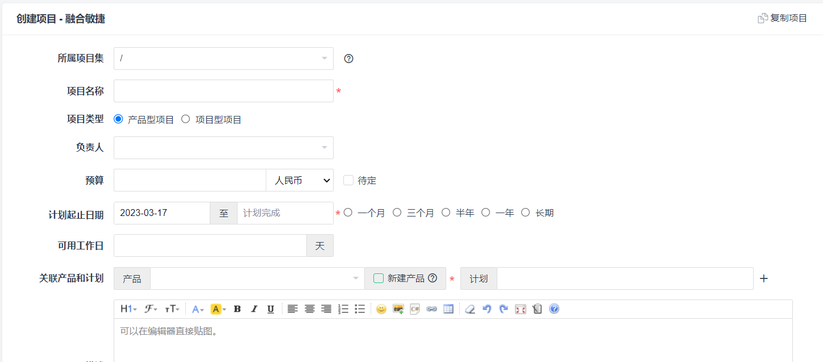
Task: Expand the 所属项目集 dropdown
Action: point(223,59)
